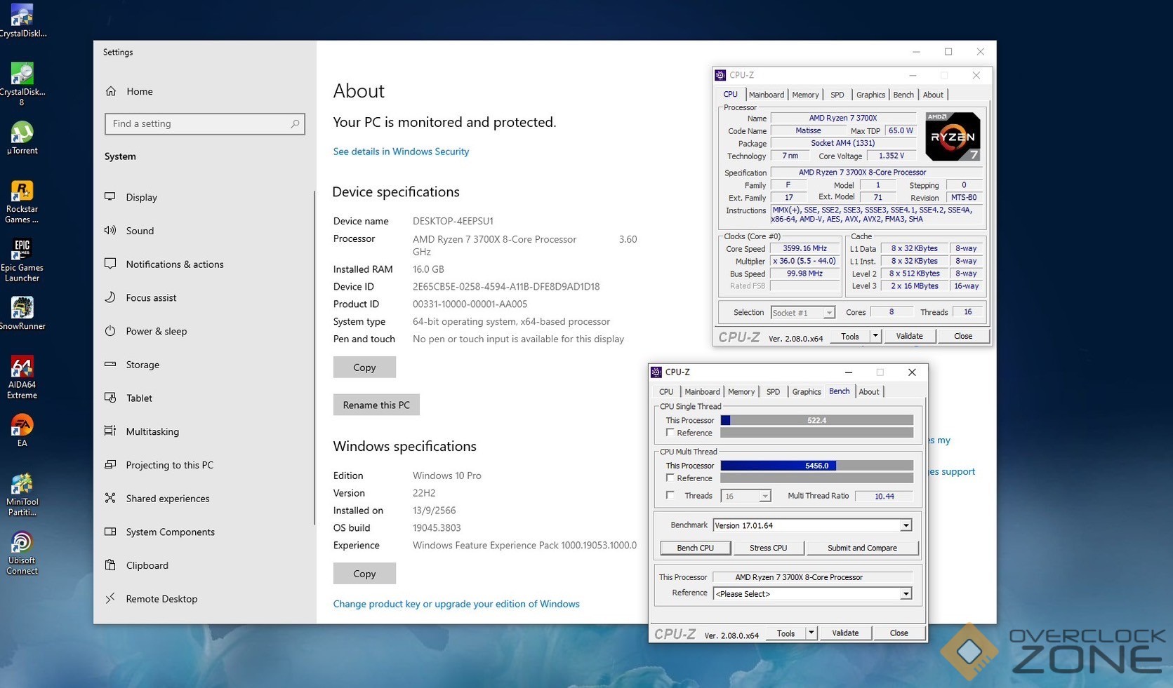Enable the CPU Single Thread Reference checkbox
The width and height of the screenshot is (1173, 688).
(670, 433)
